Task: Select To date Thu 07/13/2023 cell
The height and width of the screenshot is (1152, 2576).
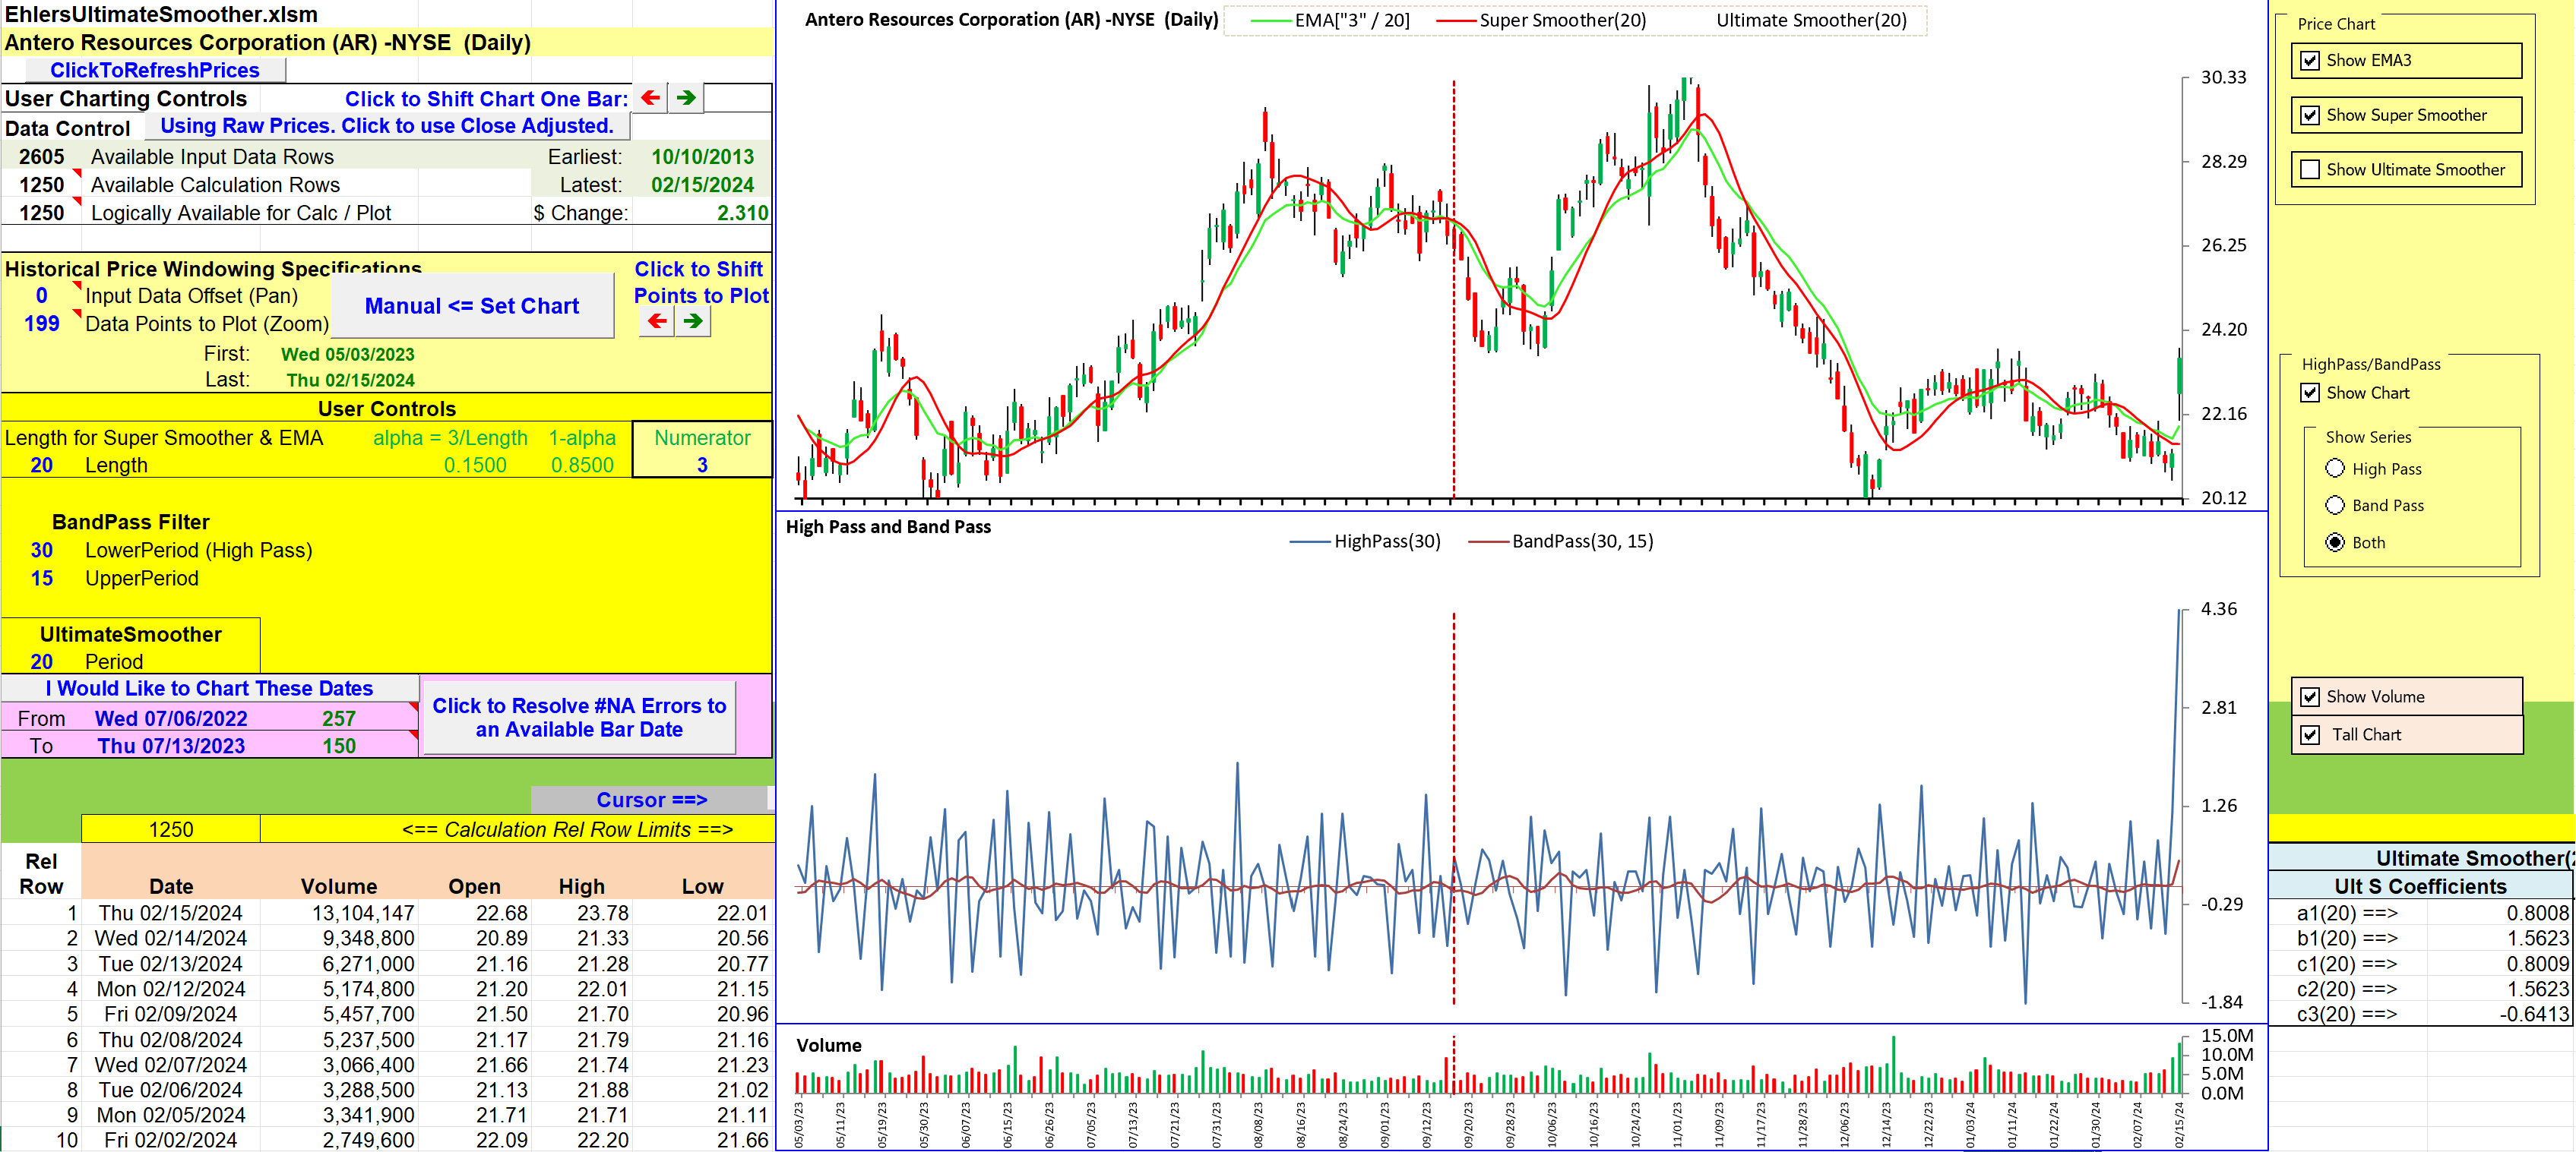Action: [x=171, y=746]
